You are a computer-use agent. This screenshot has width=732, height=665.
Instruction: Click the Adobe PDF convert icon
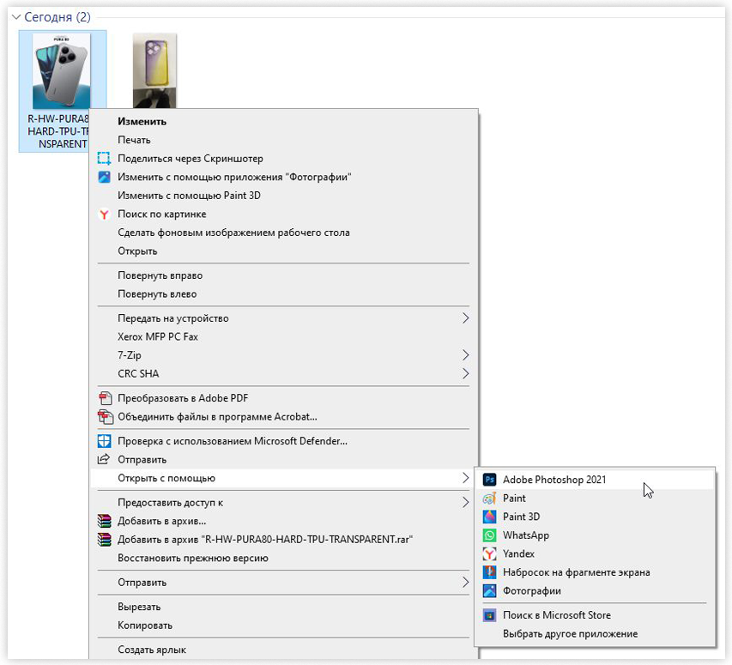[104, 398]
